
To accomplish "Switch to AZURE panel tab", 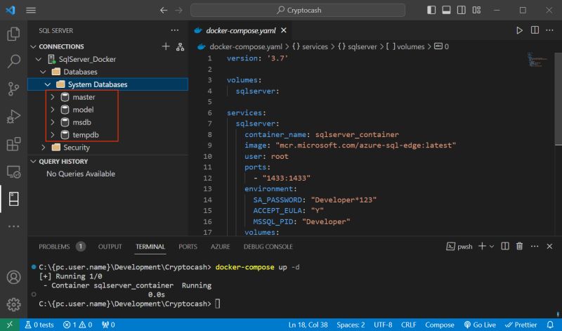I will pyautogui.click(x=221, y=247).
